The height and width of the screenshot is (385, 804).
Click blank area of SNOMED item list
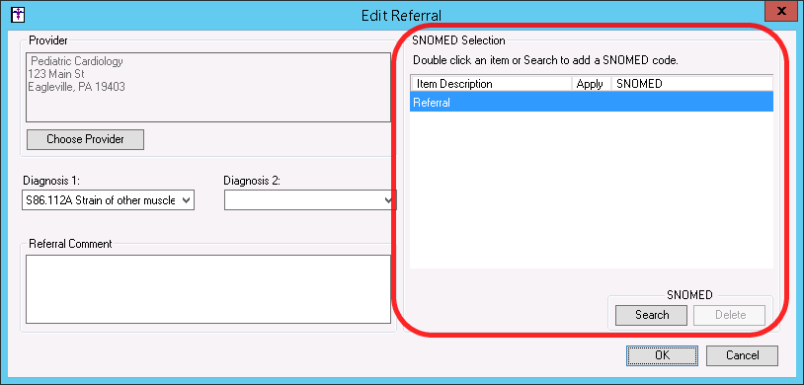(592, 190)
